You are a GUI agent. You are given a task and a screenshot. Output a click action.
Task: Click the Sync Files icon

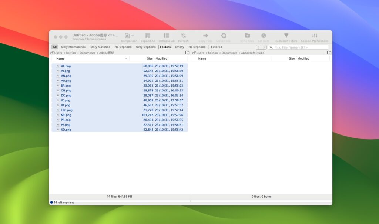pyautogui.click(x=246, y=36)
